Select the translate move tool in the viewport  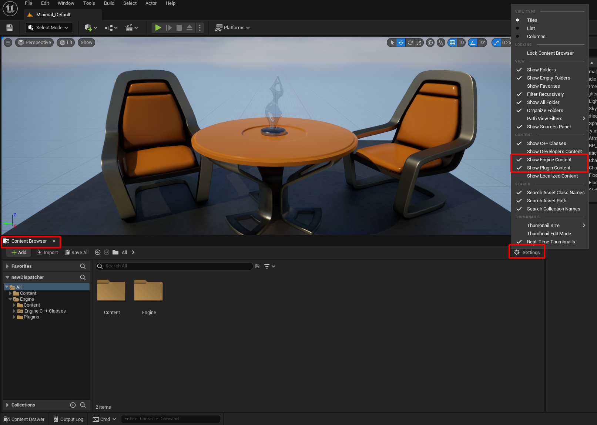tap(401, 43)
